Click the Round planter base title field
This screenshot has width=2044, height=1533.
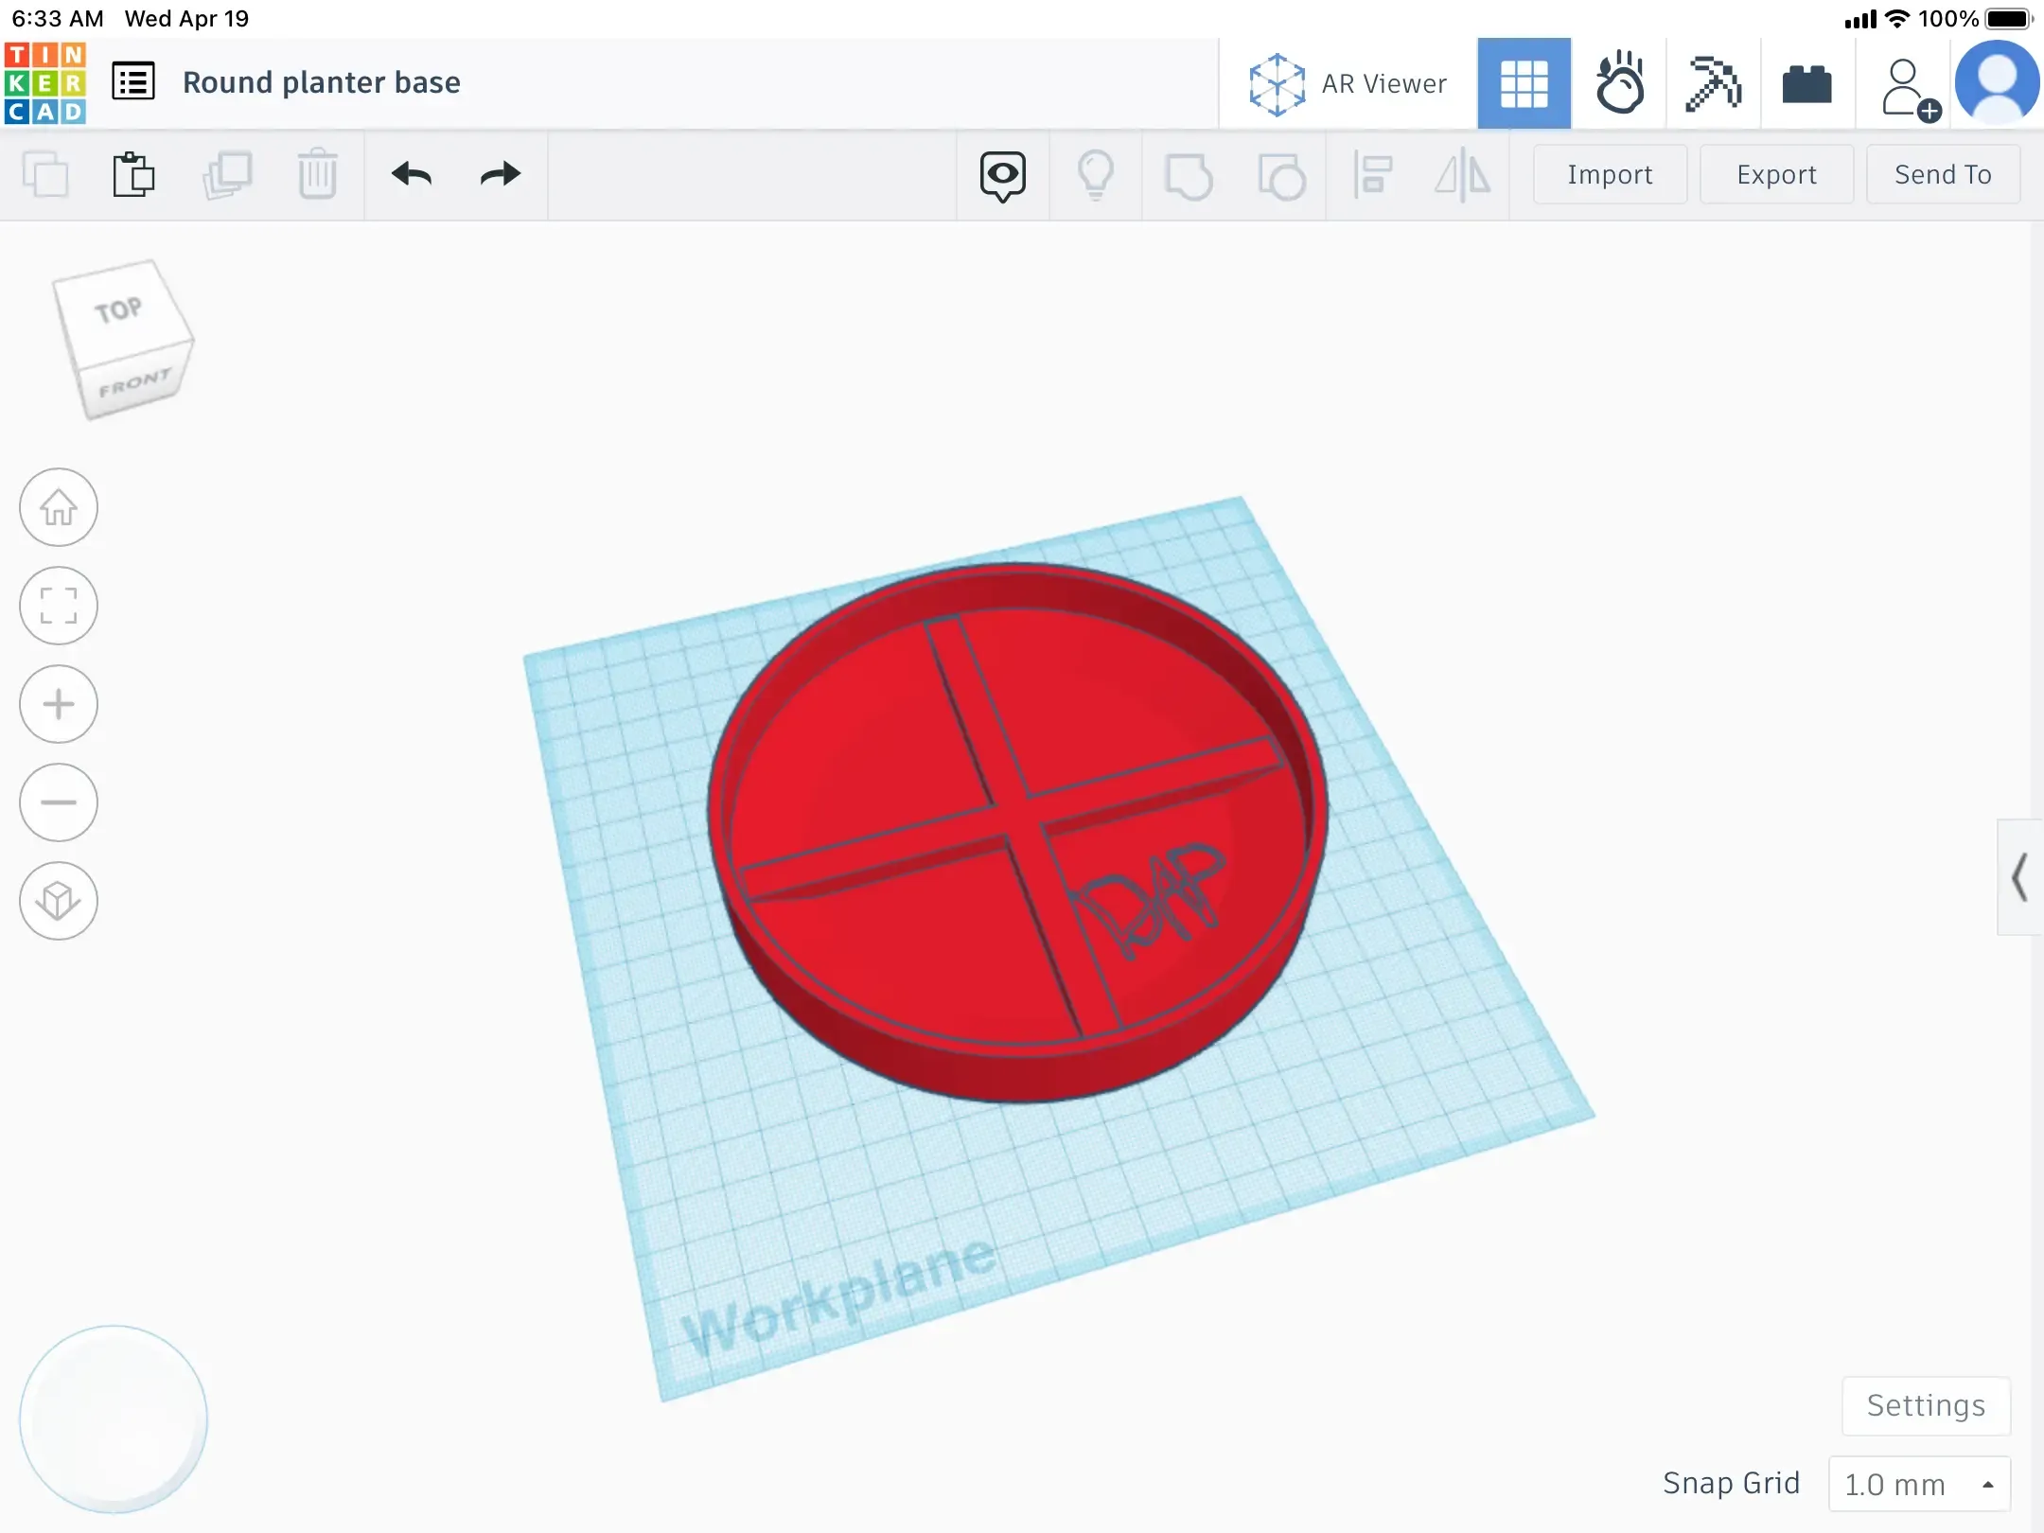pos(320,80)
